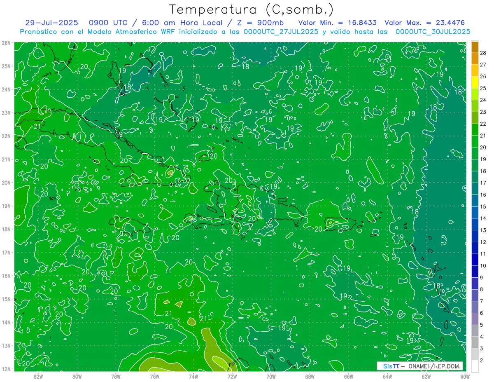Viewport: 494px width, 382px height.
Task: Click the '76W' longitude axis label
Action: click(x=154, y=376)
